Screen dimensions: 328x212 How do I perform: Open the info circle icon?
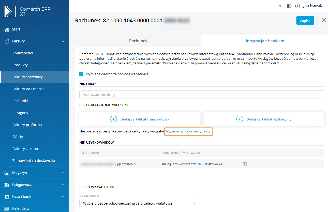pyautogui.click(x=297, y=6)
